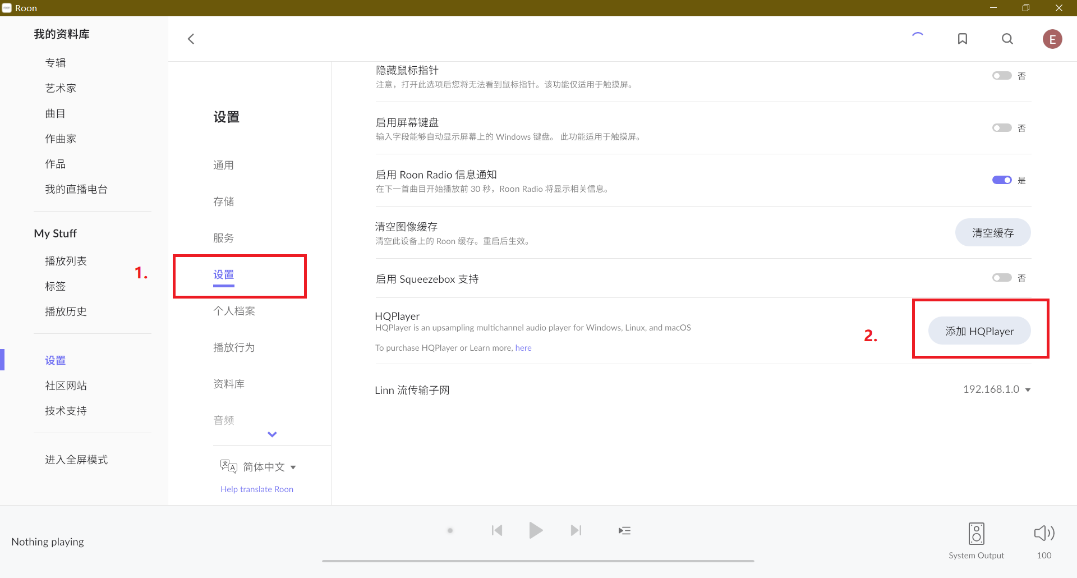Click the 添加 HQPlayer button

(979, 331)
